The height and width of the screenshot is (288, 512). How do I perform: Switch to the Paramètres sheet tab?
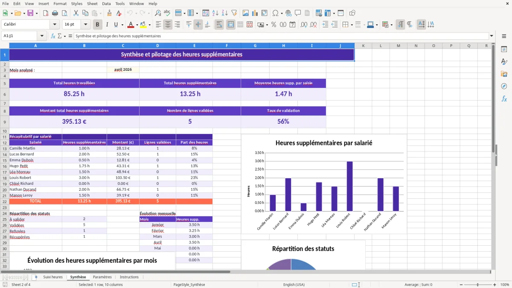coord(102,277)
